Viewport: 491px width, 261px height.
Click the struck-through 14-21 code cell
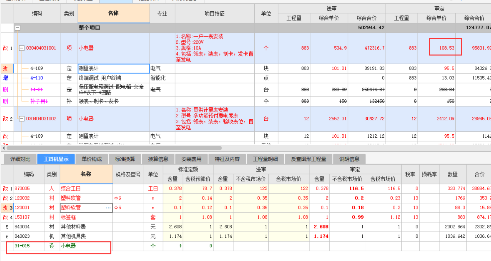pyautogui.click(x=37, y=90)
